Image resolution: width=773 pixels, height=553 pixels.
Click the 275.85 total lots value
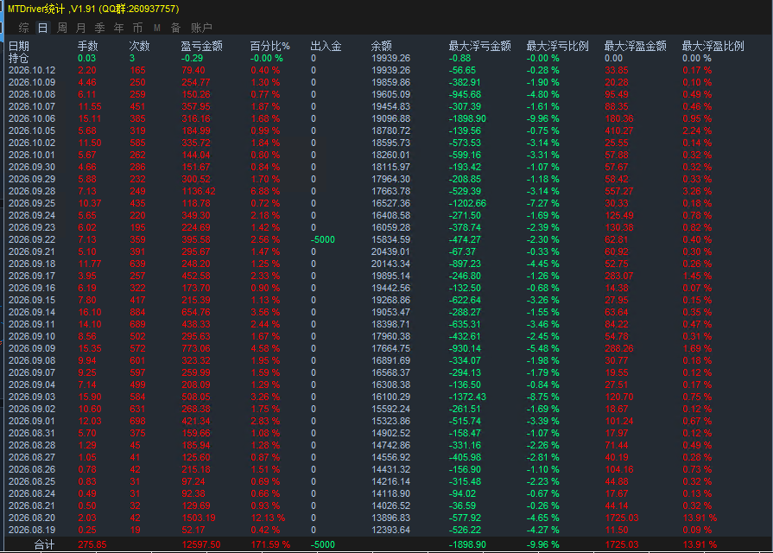92,544
